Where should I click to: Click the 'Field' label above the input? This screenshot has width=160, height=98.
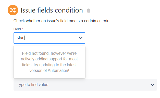pos(17,29)
